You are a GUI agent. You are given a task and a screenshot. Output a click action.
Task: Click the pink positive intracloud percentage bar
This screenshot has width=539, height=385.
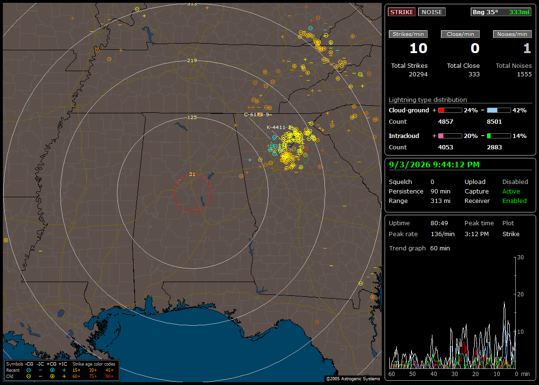(450, 136)
